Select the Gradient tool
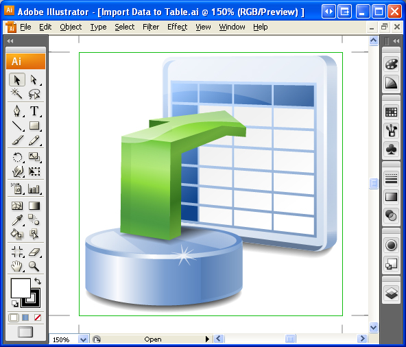Image resolution: width=406 pixels, height=347 pixels. click(x=34, y=206)
